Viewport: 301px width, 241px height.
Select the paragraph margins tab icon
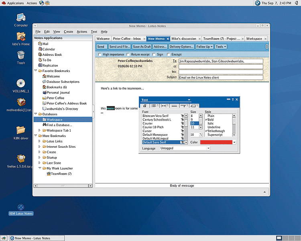pos(164,106)
